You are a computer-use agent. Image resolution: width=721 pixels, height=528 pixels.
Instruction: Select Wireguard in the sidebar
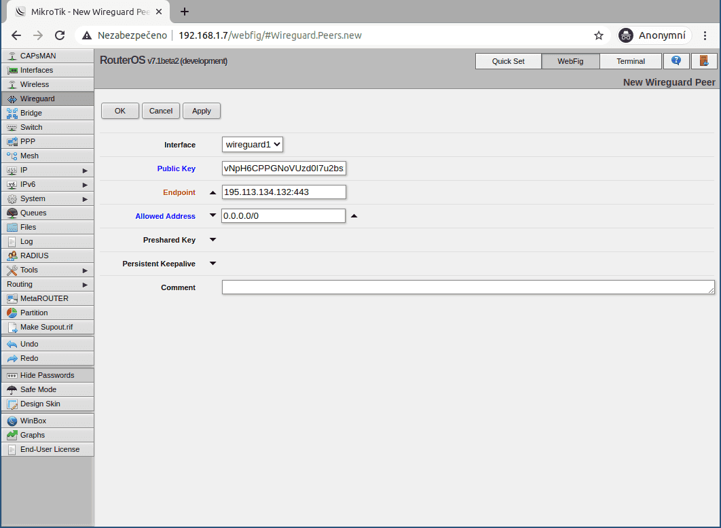(48, 99)
